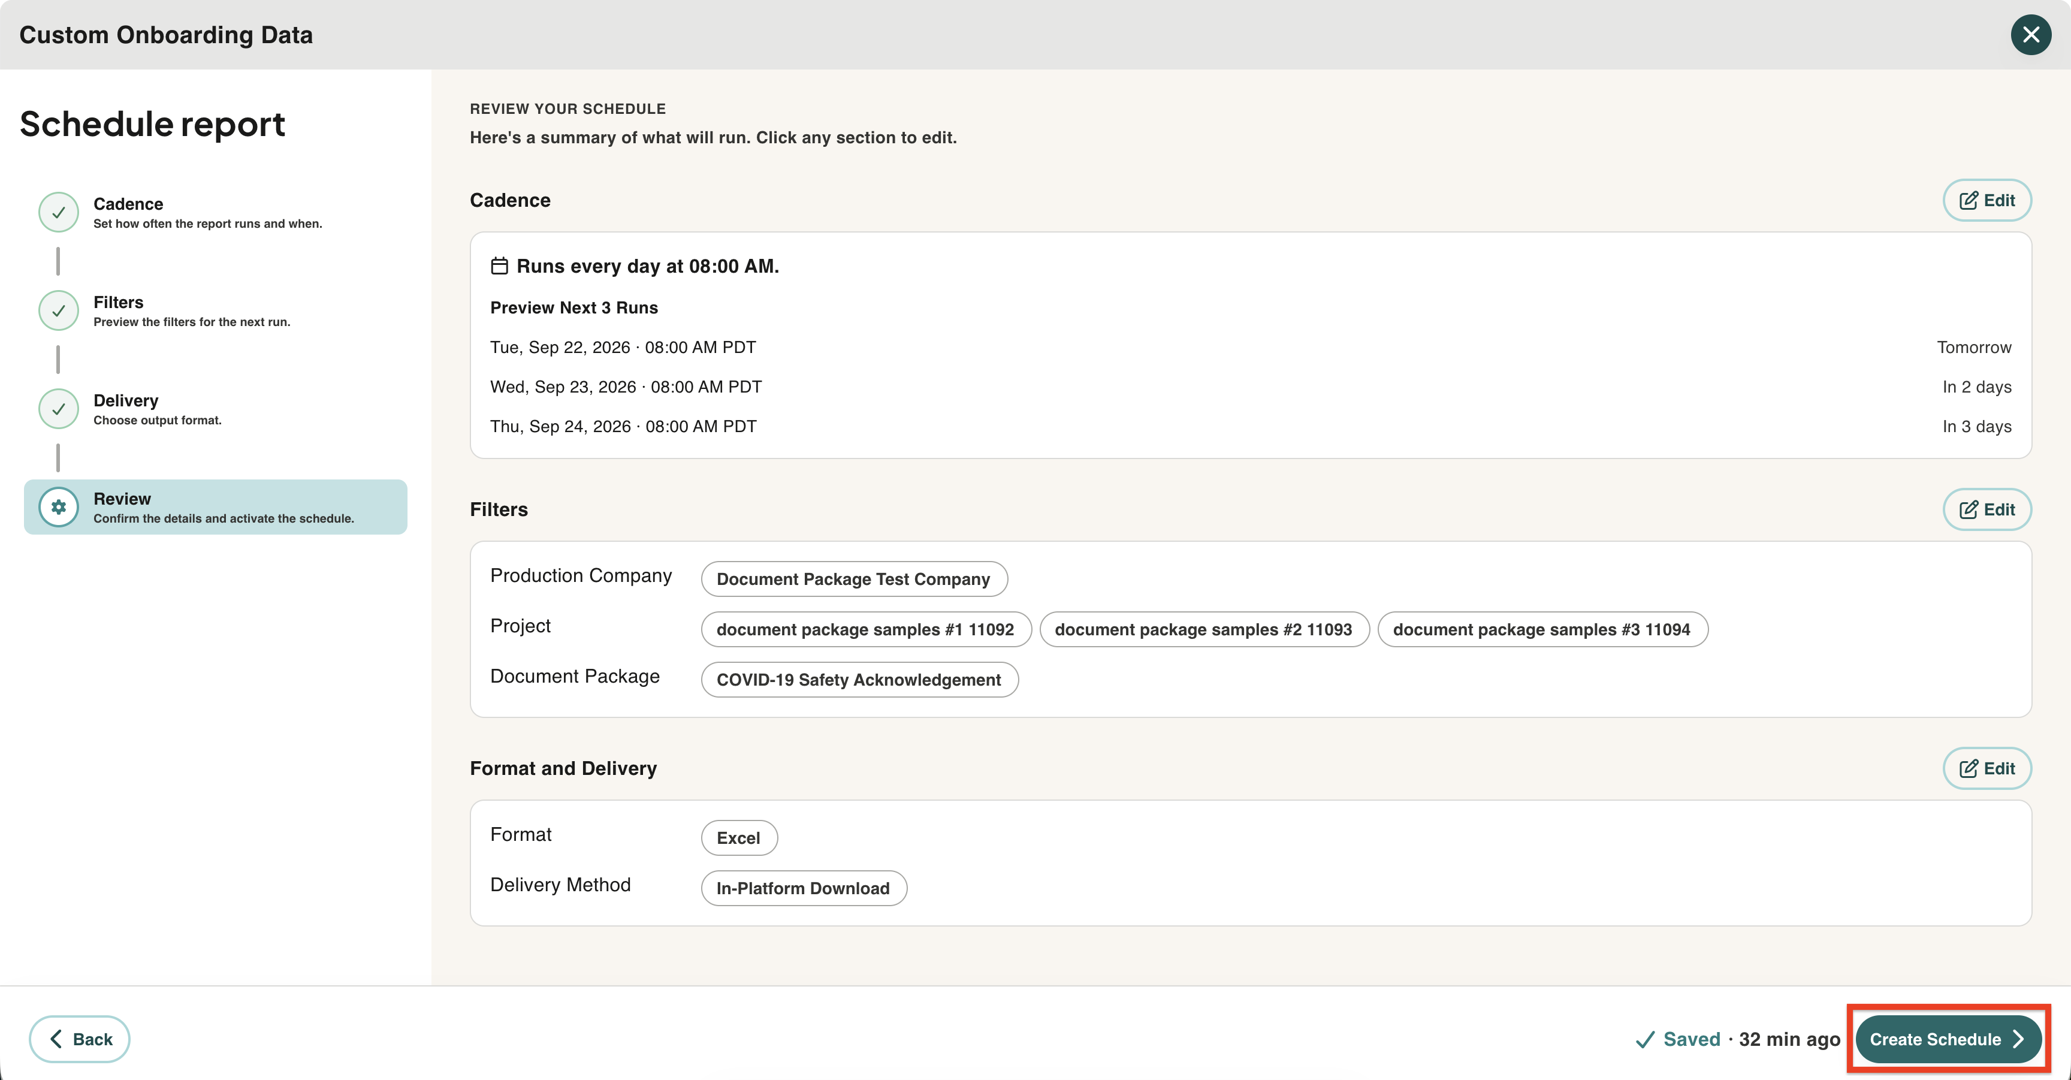Go back with the Back button
The height and width of the screenshot is (1080, 2071).
pyautogui.click(x=80, y=1039)
